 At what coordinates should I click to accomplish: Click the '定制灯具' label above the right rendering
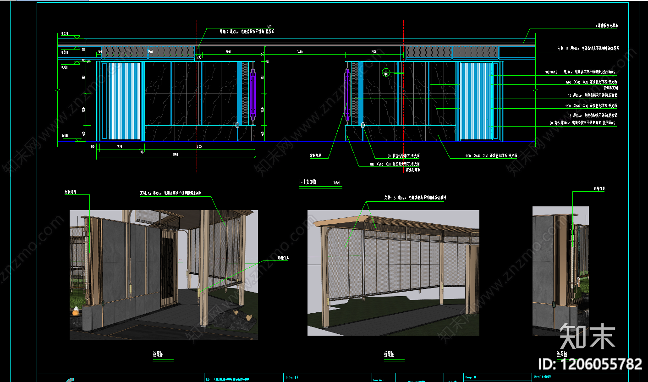click(x=599, y=188)
